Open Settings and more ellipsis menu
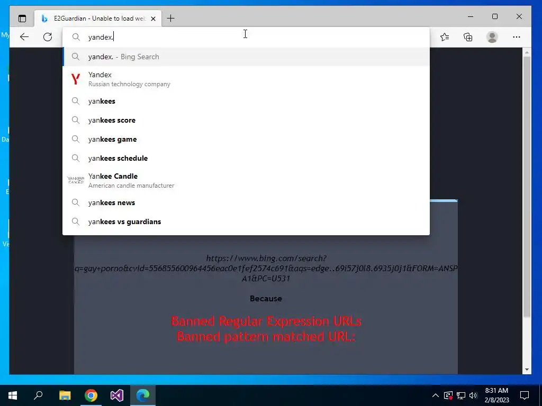Screen dimensions: 542x406 [x=517, y=37]
